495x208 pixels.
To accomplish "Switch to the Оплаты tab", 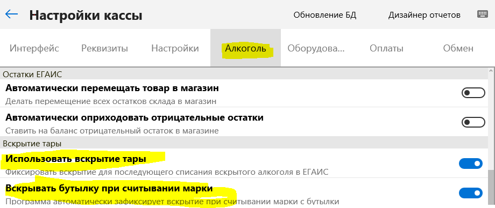I will [386, 48].
